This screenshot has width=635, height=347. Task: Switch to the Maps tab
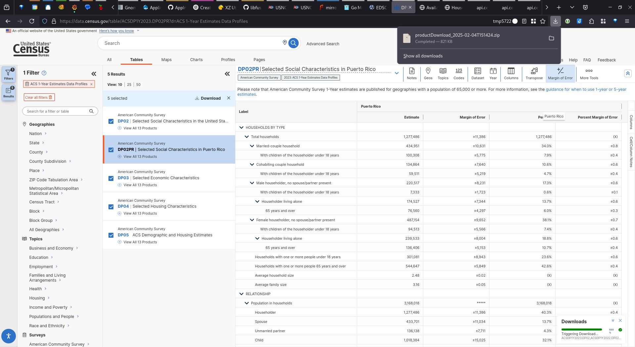click(166, 60)
